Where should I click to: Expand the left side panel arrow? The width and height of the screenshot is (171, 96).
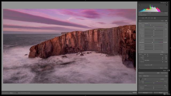pos(1,48)
